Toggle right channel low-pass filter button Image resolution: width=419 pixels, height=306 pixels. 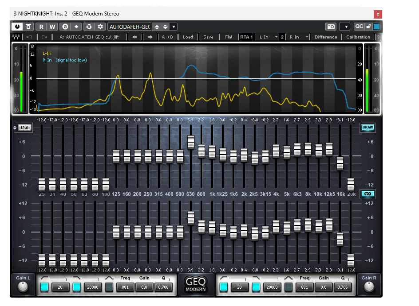coord(256,287)
